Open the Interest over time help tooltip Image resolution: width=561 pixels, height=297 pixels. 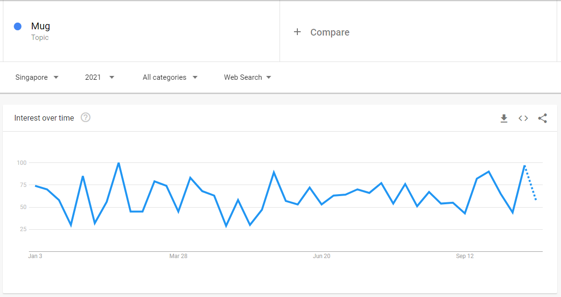pos(86,118)
